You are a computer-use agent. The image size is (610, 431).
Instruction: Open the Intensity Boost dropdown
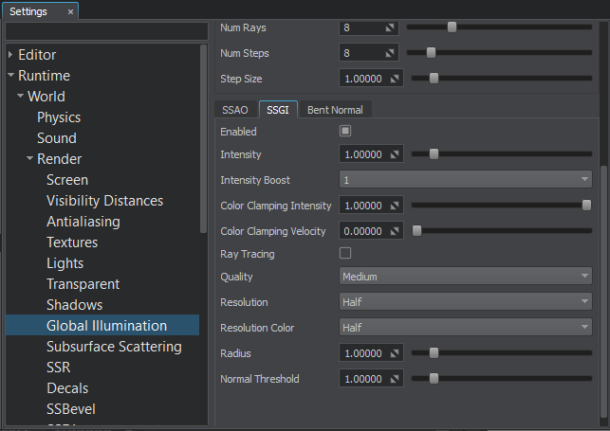pyautogui.click(x=466, y=180)
